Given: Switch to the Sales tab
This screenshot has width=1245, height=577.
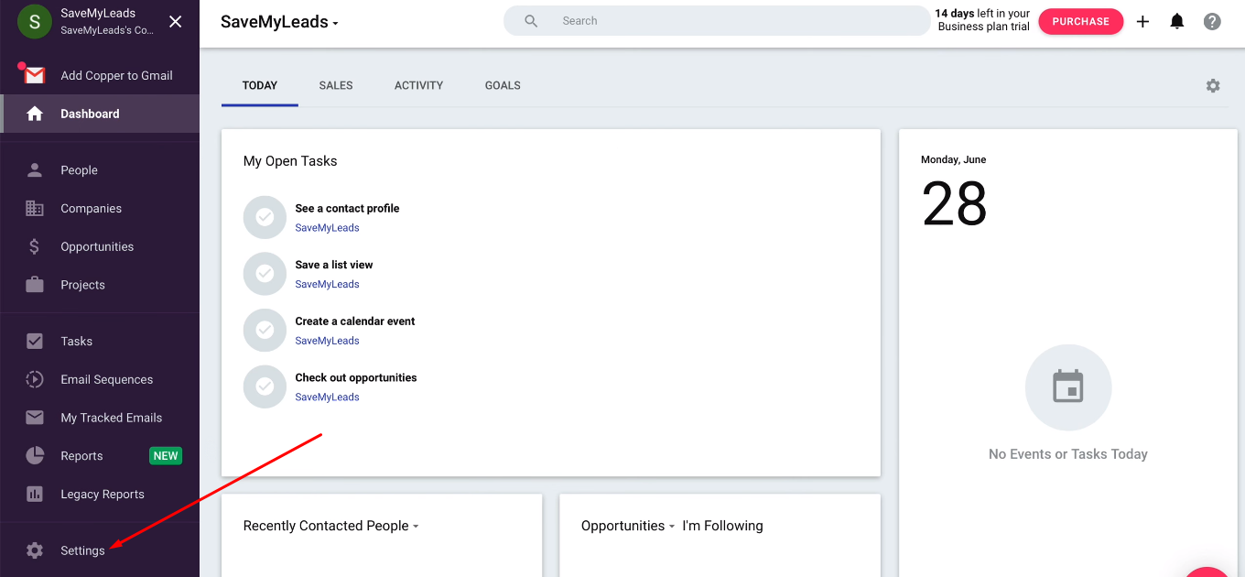Looking at the screenshot, I should 336,85.
